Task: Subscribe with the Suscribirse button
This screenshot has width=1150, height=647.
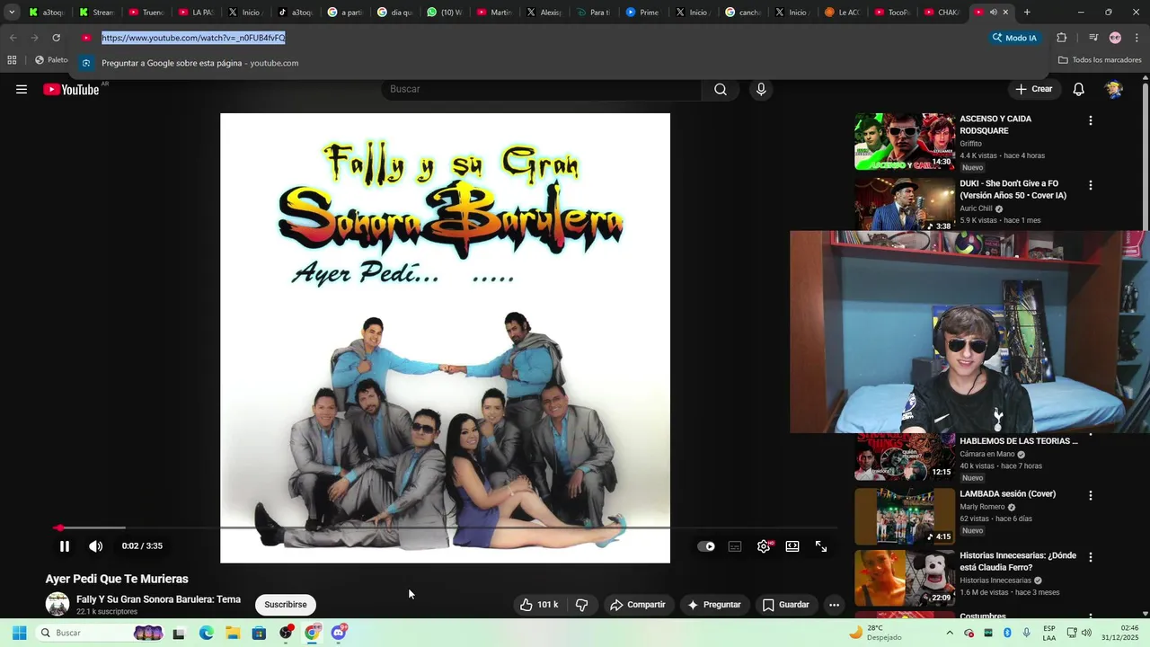Action: pyautogui.click(x=286, y=605)
